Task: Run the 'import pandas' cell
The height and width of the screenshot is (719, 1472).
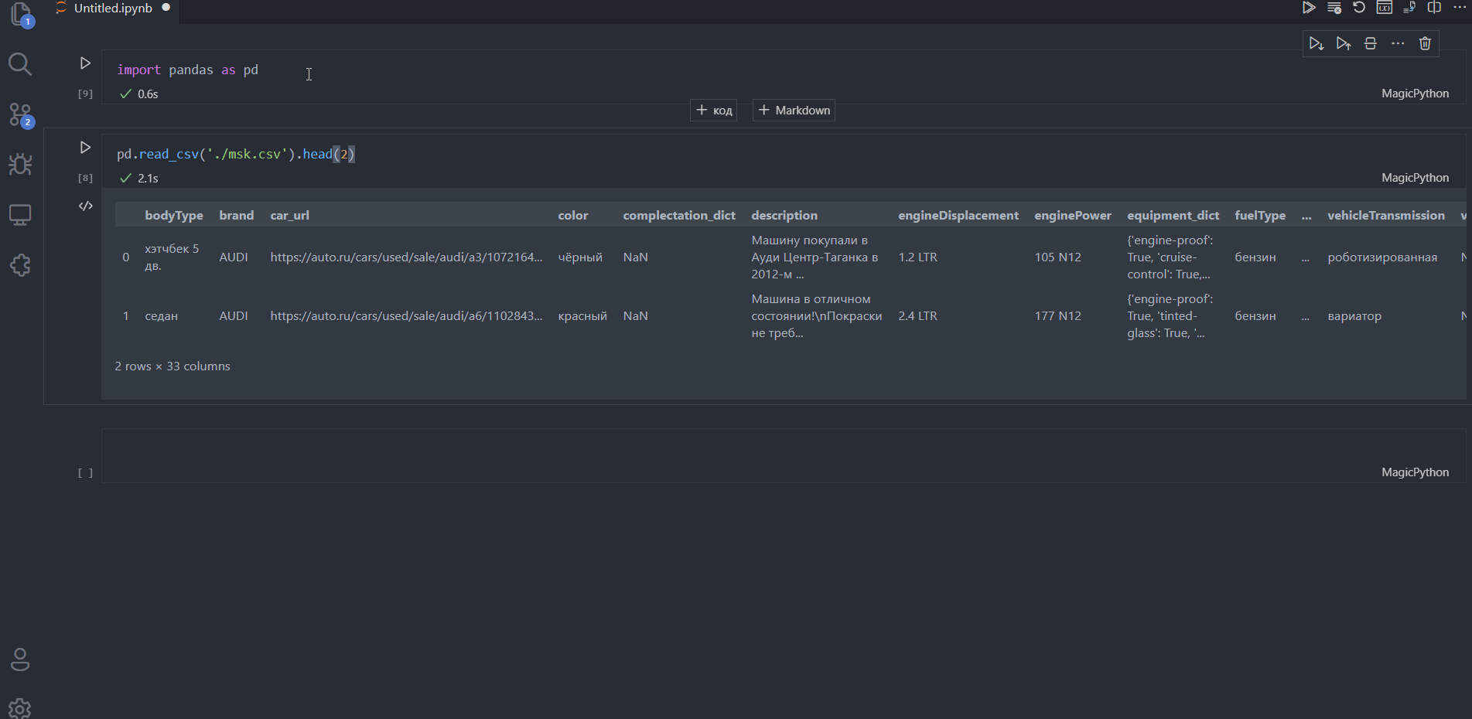Action: (85, 63)
